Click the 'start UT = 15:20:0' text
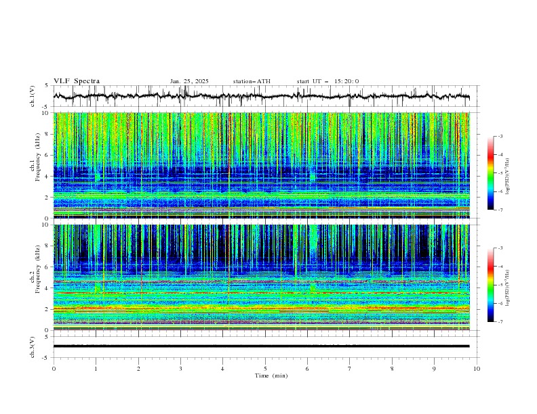The width and height of the screenshot is (537, 414). (x=327, y=81)
